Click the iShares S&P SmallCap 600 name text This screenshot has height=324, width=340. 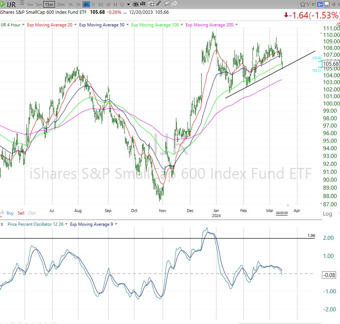tap(43, 12)
